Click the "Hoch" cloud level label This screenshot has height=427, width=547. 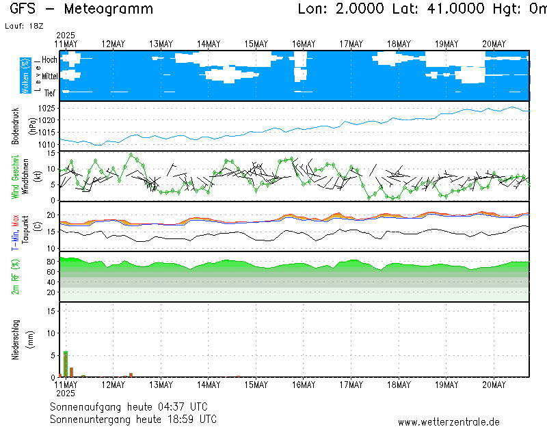(x=49, y=60)
